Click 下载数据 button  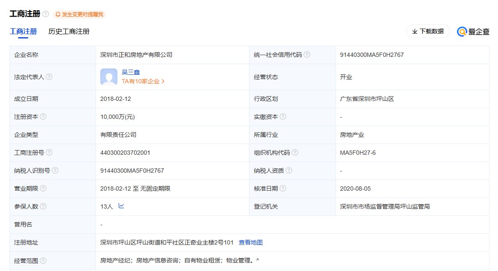point(428,31)
